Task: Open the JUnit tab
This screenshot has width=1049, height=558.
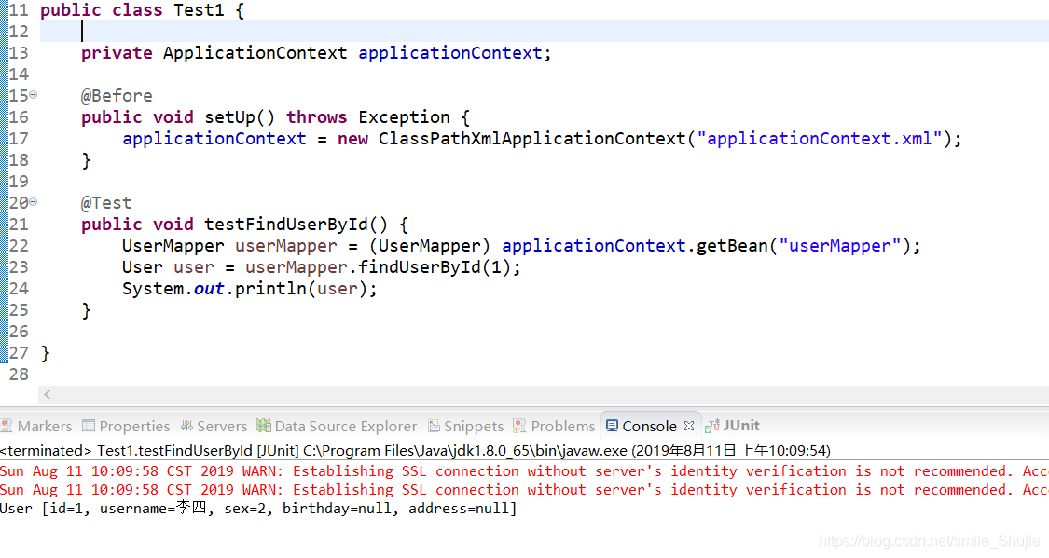Action: tap(733, 426)
